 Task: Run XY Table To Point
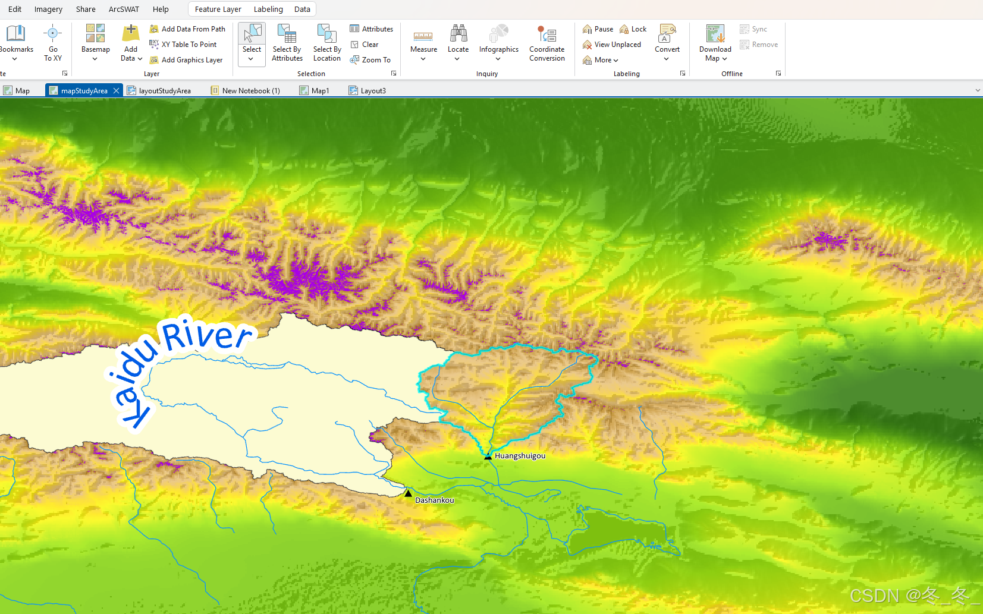click(183, 45)
